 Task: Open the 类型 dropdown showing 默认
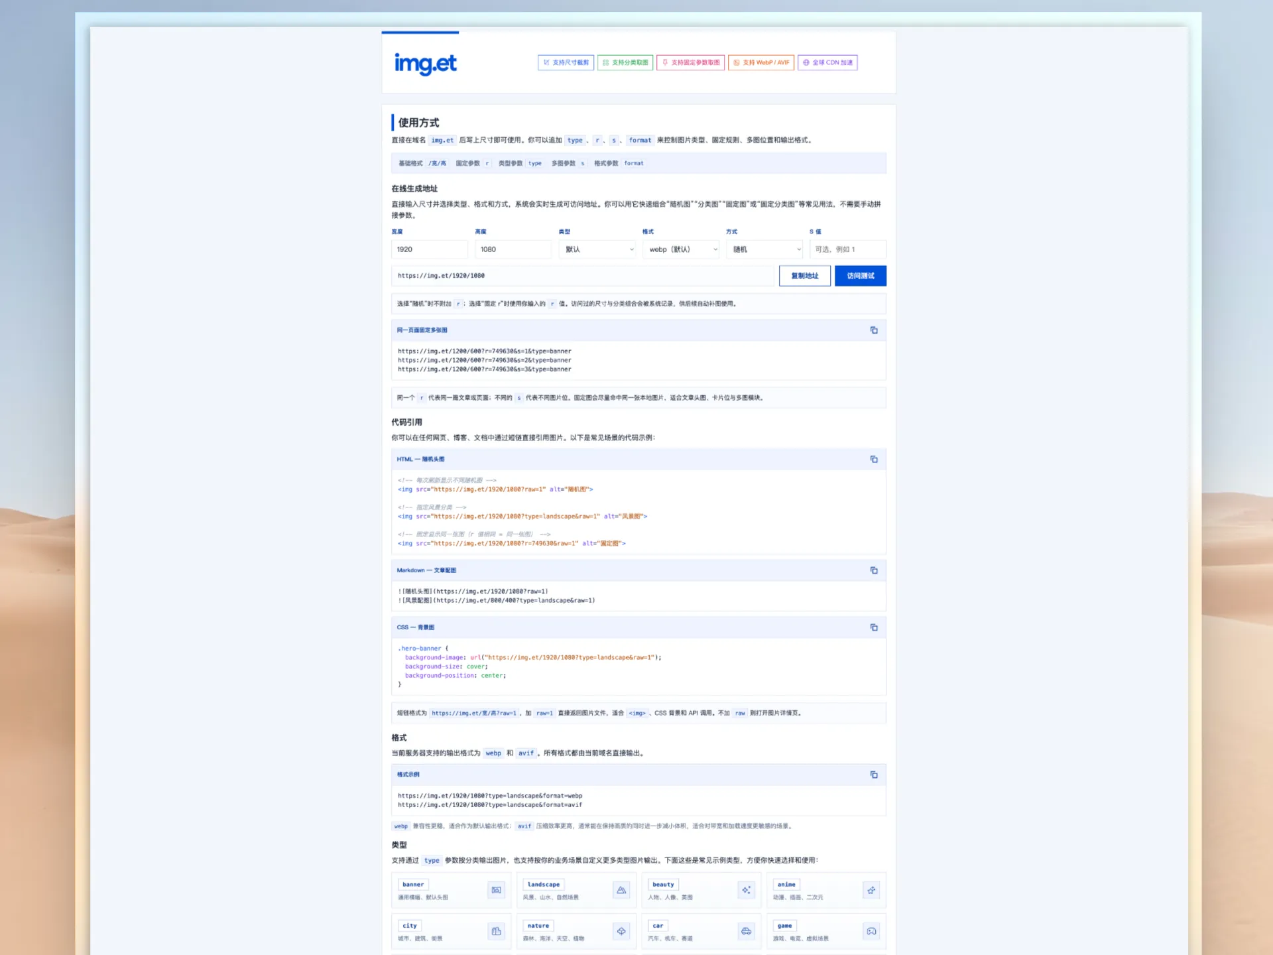point(598,249)
